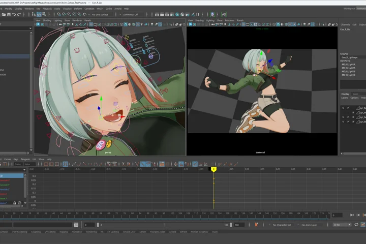Click the Step back one frame button
366x244 pixels.
click(358, 215)
